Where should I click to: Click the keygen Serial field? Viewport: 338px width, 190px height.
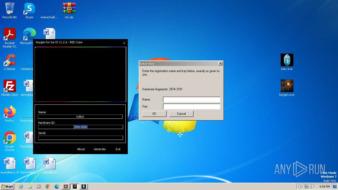point(81,138)
